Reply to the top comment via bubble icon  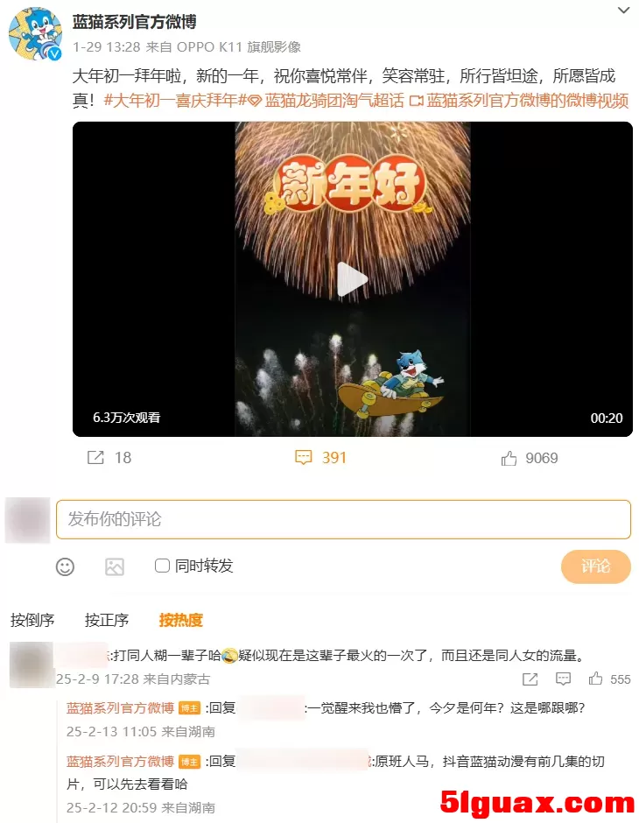click(563, 679)
